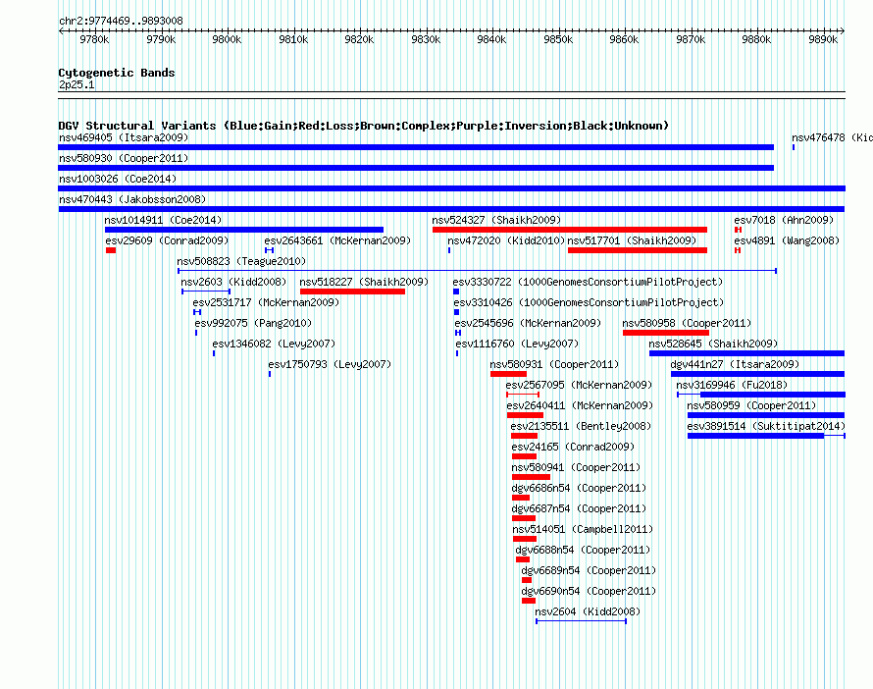The image size is (873, 689).
Task: Open esv3310426 1000Genomes variant label
Action: [x=589, y=302]
